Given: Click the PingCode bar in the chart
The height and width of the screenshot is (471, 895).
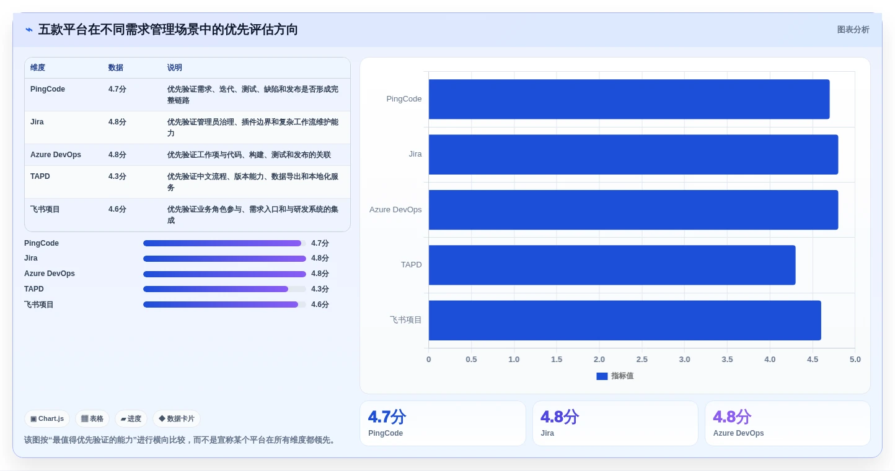Looking at the screenshot, I should point(629,99).
